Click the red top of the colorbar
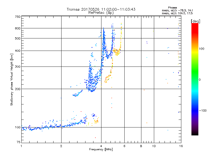Screen dimensions: 213x159 click(x=195, y=26)
